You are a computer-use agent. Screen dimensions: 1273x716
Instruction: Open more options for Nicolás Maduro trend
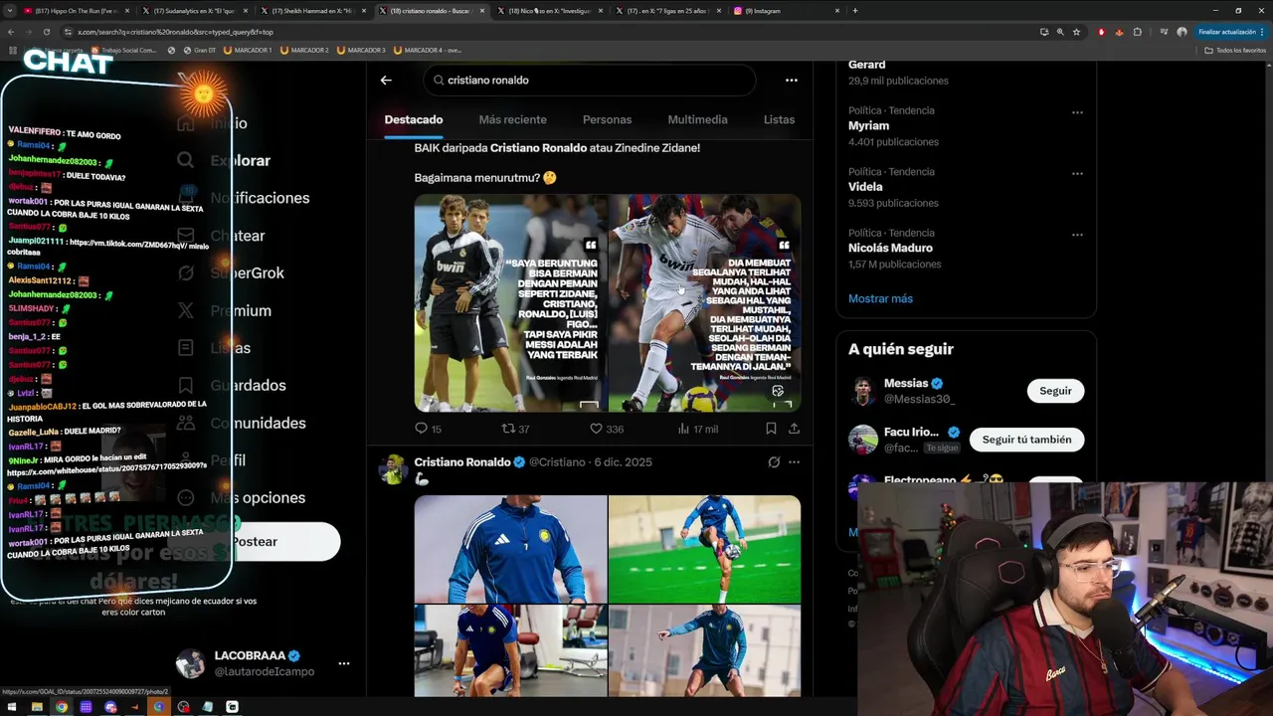click(1077, 234)
